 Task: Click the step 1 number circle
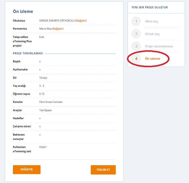(x=136, y=21)
